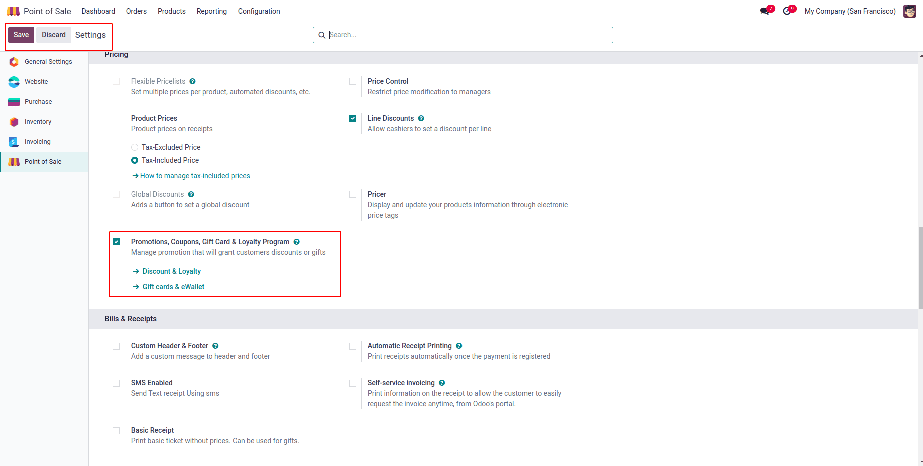Enable the Price Control checkbox

tap(353, 81)
